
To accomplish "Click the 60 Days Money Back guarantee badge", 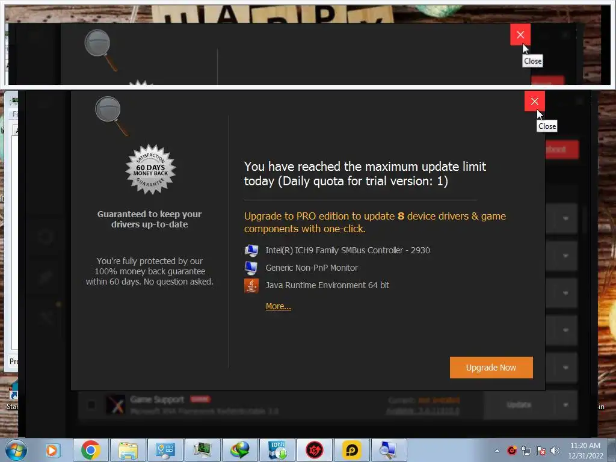I will click(x=150, y=169).
